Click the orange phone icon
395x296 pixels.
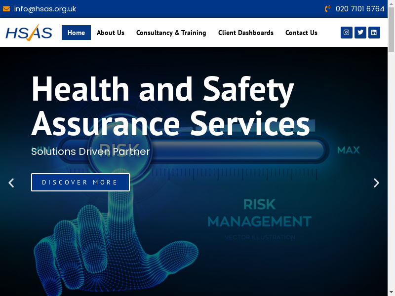[x=327, y=9]
